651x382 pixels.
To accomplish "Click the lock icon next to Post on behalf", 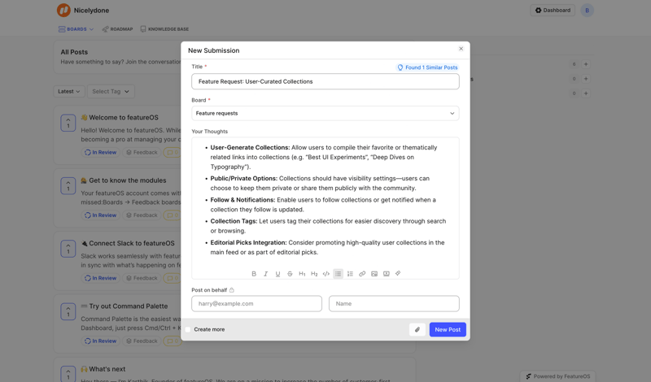I will (x=232, y=290).
